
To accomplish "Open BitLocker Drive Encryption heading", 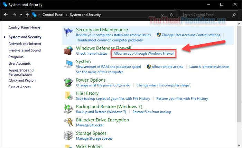I will (102, 120).
